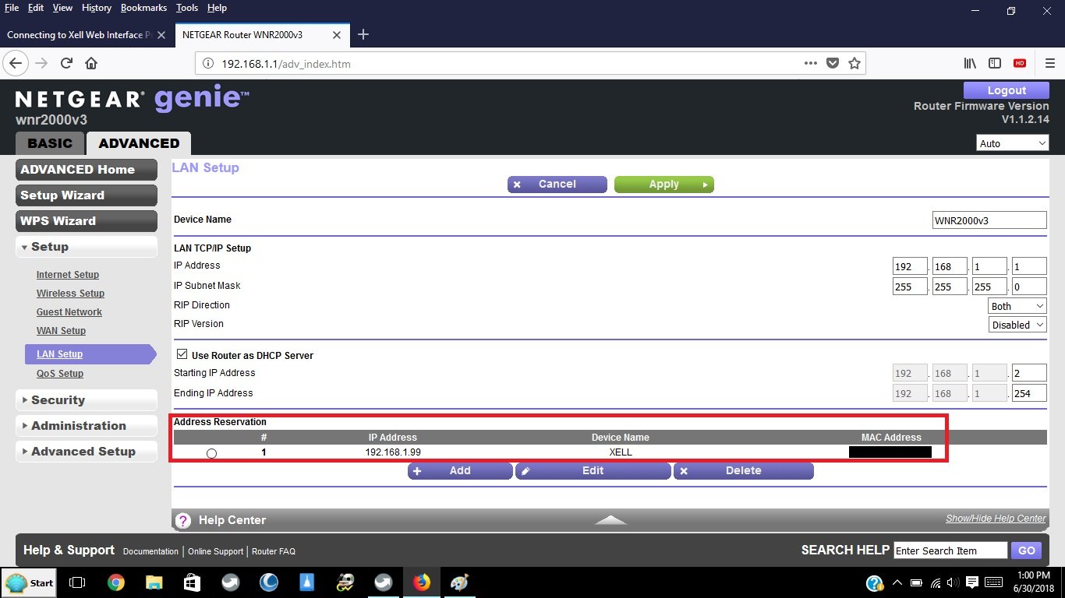Bookmark this page with the star icon
Viewport: 1065px width, 598px height.
click(854, 63)
